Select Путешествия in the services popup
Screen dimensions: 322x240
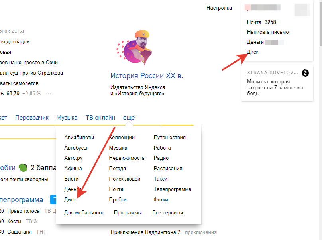pos(169,137)
